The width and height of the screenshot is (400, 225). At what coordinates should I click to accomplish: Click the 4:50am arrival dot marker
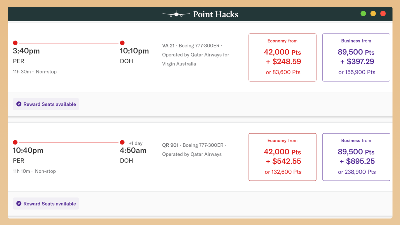coord(122,142)
